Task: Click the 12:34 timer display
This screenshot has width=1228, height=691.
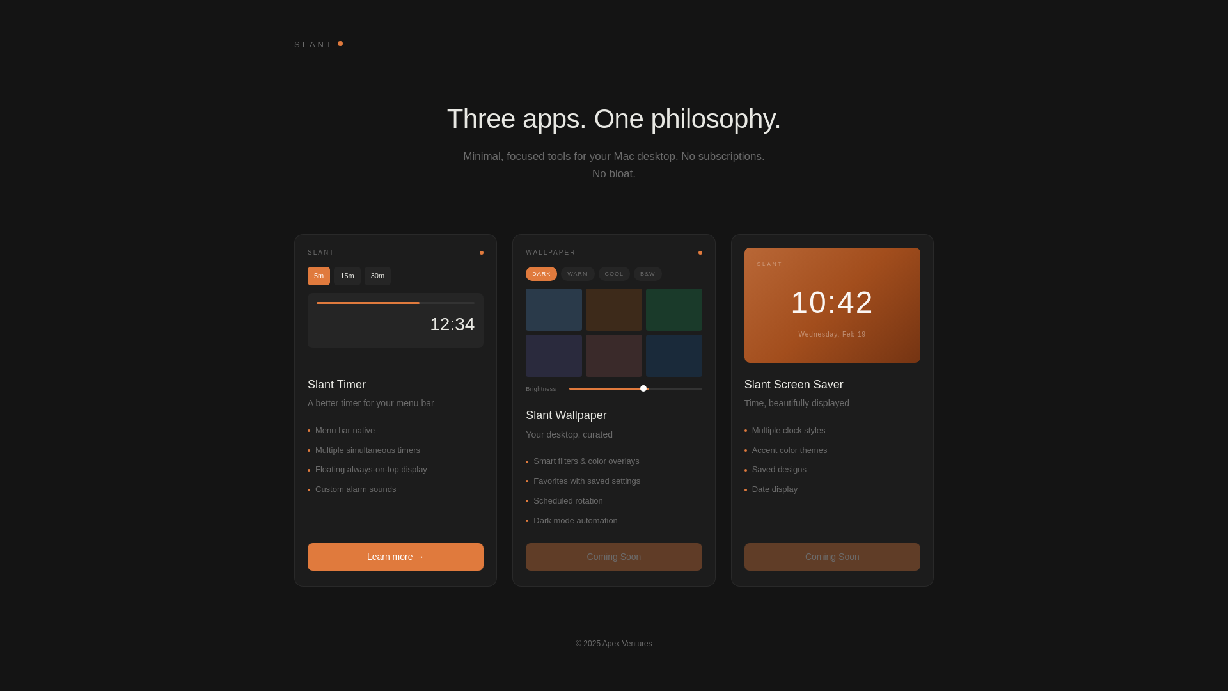Action: (452, 324)
